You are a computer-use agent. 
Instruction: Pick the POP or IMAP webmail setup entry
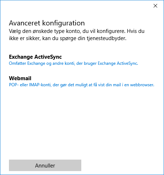point(82,81)
